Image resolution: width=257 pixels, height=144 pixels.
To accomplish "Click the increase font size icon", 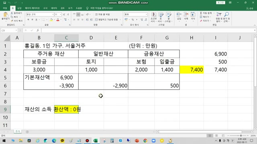I will 64,14.
